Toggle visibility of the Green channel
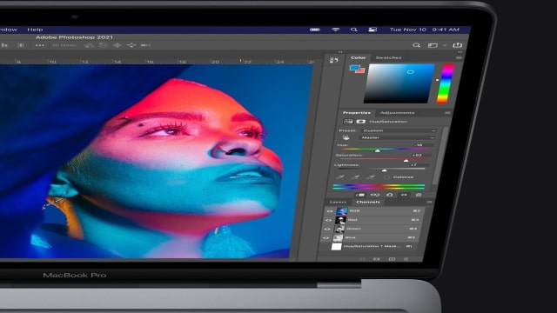This screenshot has height=313, width=557. point(327,229)
